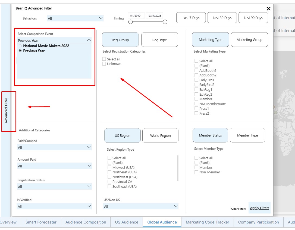The image size is (295, 230).
Task: Click the Clear Filters link
Action: 238,209
